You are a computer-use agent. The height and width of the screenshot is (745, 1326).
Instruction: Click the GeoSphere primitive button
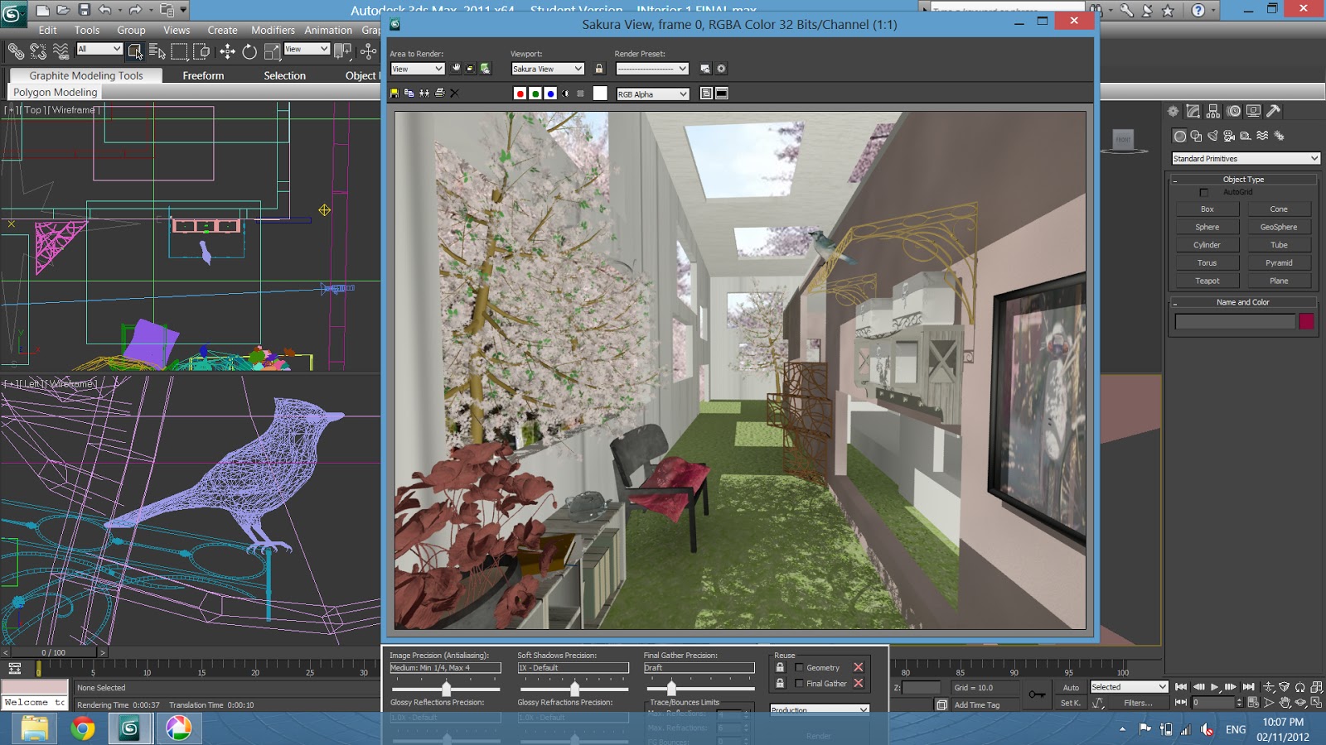(1279, 227)
